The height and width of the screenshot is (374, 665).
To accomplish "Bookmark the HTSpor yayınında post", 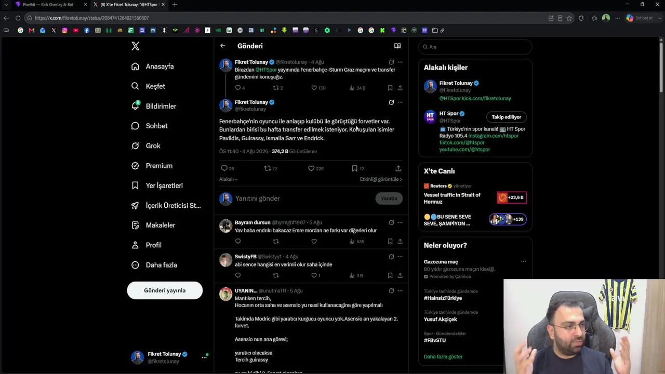I will point(390,88).
